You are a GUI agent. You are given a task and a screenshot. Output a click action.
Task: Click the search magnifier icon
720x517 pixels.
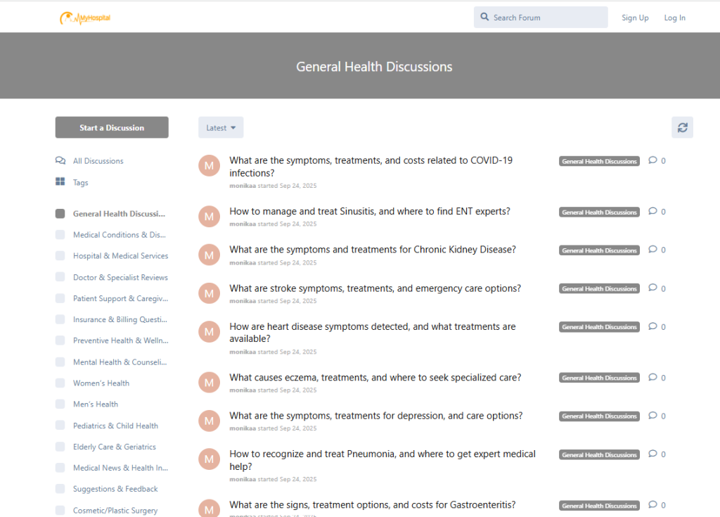click(484, 17)
